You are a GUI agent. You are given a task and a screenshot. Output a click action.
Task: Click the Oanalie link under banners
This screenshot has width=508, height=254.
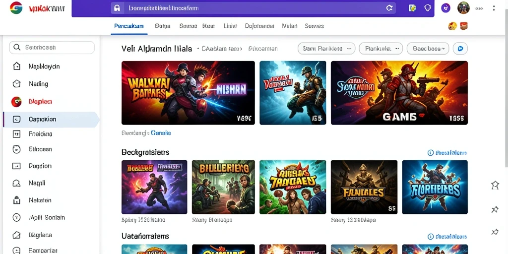coord(161,133)
